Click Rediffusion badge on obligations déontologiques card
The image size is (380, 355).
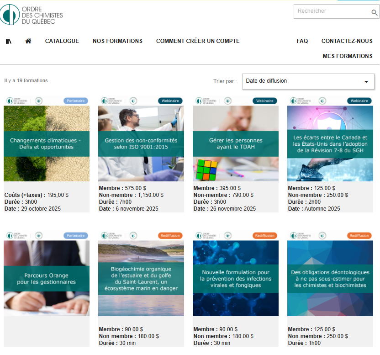click(x=359, y=236)
